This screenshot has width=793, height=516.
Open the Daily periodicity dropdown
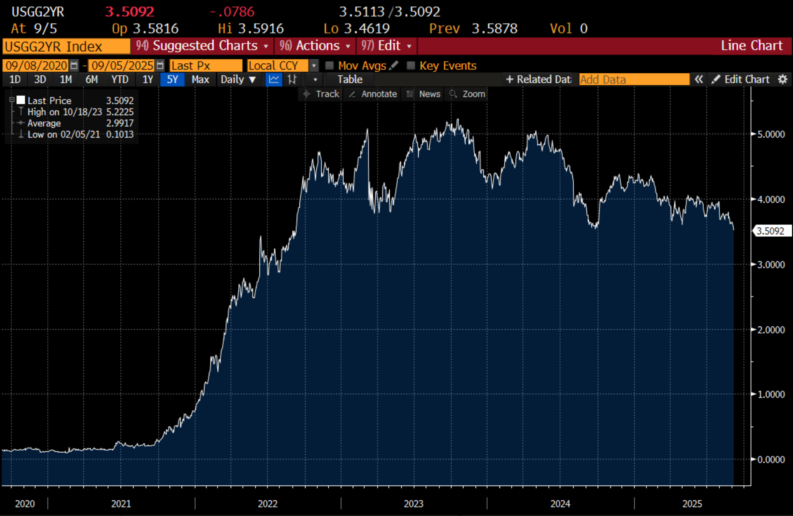tap(238, 79)
